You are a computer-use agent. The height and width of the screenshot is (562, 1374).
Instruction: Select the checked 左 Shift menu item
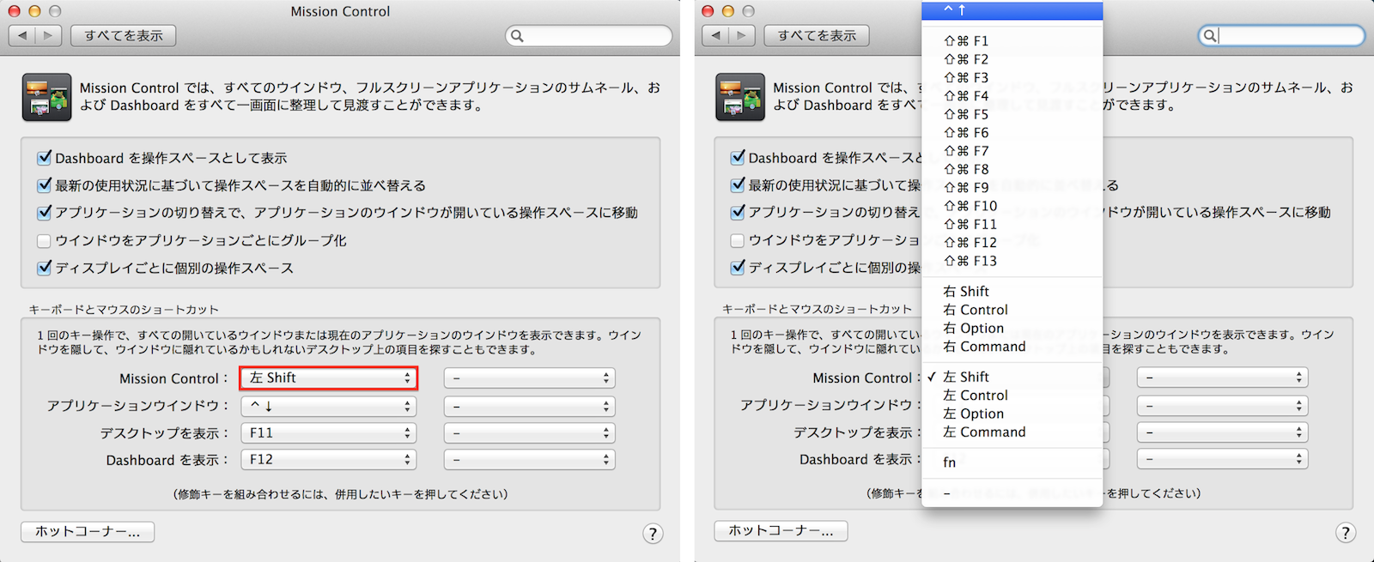click(1012, 377)
